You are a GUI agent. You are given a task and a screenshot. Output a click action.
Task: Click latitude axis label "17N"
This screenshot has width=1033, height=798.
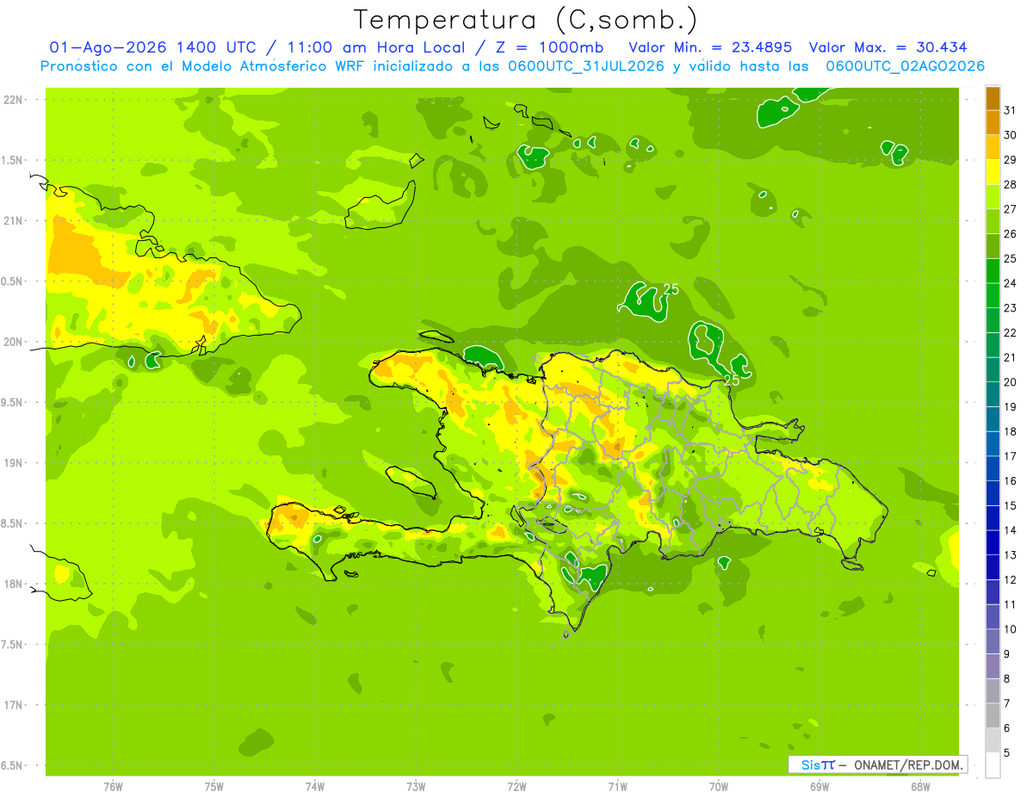(x=14, y=706)
